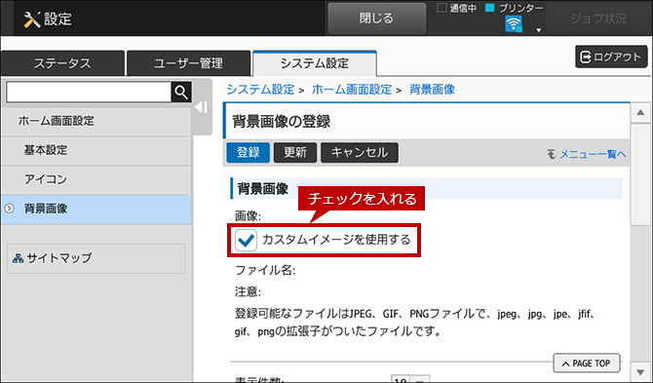This screenshot has width=653, height=383.
Task: Select 背景画像 in the sidebar
Action: pos(96,209)
